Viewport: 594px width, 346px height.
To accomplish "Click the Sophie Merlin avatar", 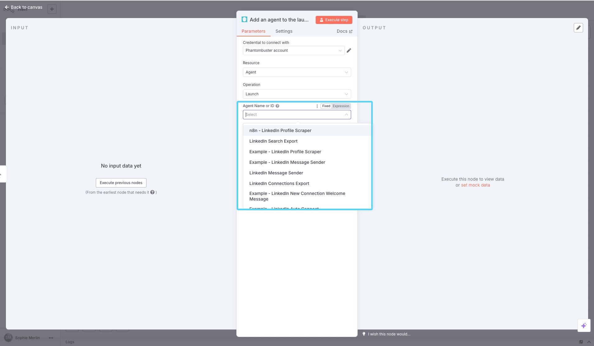I will [x=8, y=338].
